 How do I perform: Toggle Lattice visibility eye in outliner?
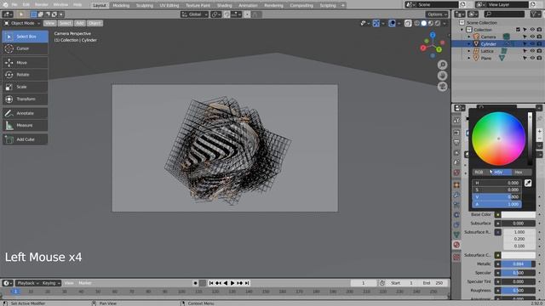(x=532, y=51)
